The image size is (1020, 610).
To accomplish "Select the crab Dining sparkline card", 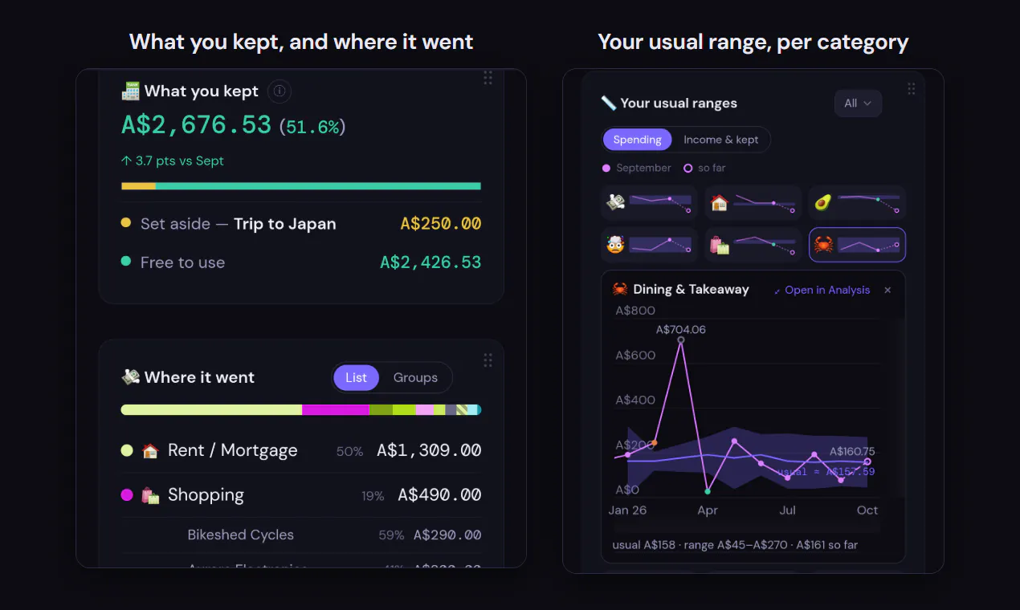I will [x=857, y=245].
